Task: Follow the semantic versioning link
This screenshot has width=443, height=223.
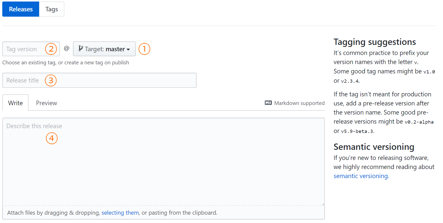Action: (361, 176)
